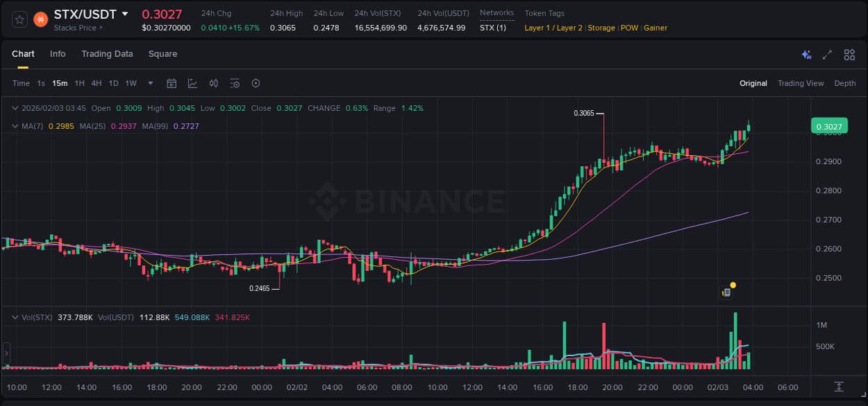Select the 1H time interval
Image resolution: width=868 pixels, height=406 pixels.
coord(79,83)
